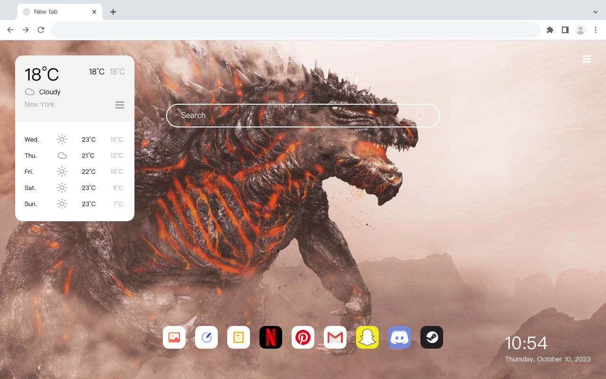Click the Wednesday sun forecast icon
Viewport: 606px width, 379px height.
(x=62, y=139)
